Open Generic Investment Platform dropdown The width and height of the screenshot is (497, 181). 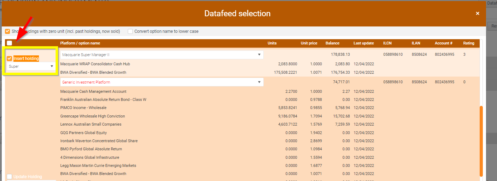coord(162,82)
